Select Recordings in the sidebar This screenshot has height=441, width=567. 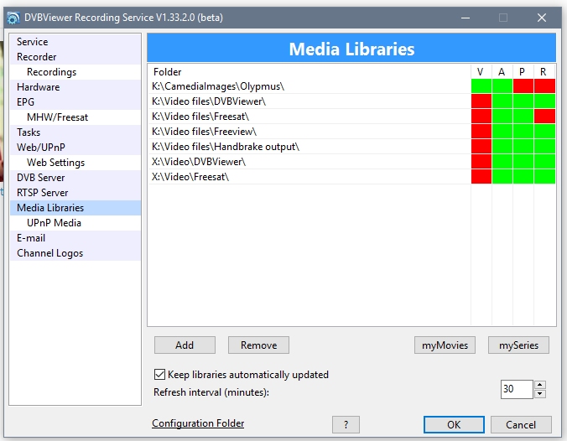pyautogui.click(x=75, y=72)
